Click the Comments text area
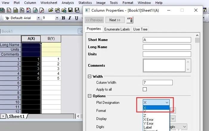Image resolution: width=209 pixels, height=131 pixels. click(164, 65)
